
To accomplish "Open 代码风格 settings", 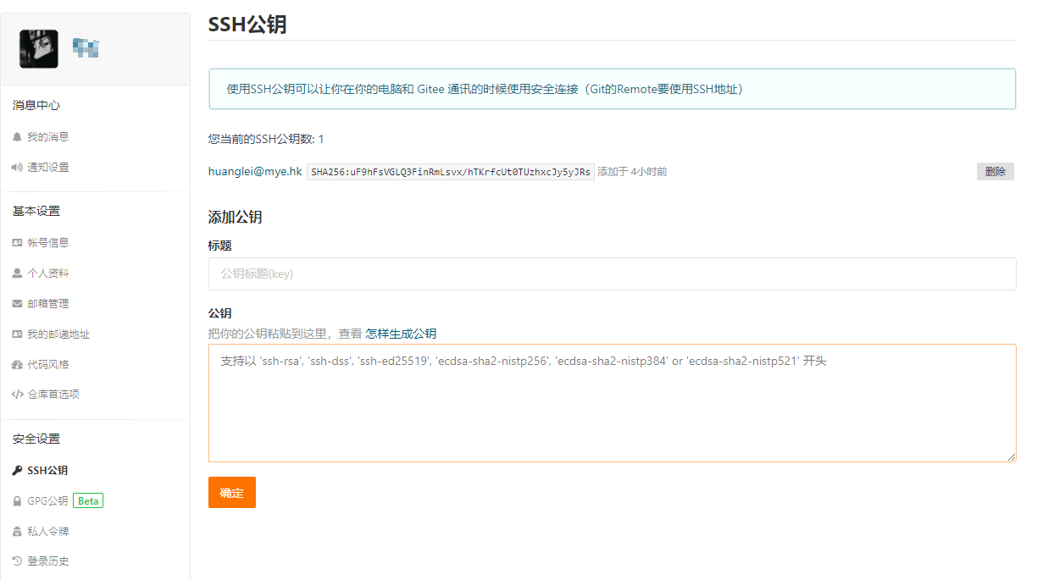I will tap(48, 364).
